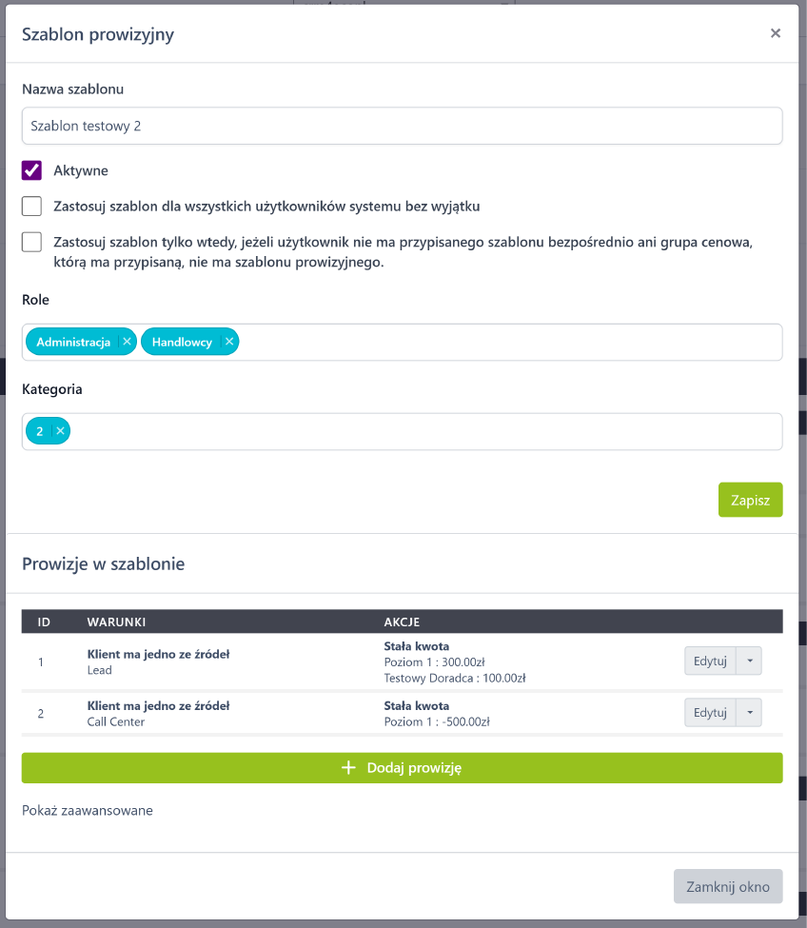Screen dimensions: 807x928
Task: Enable template for all system users
Action: pyautogui.click(x=32, y=206)
